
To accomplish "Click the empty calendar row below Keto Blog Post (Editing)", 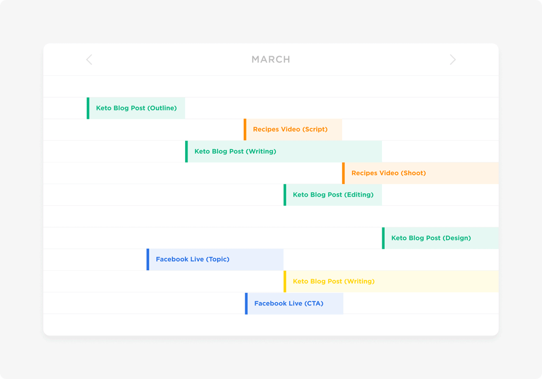I will click(x=271, y=216).
